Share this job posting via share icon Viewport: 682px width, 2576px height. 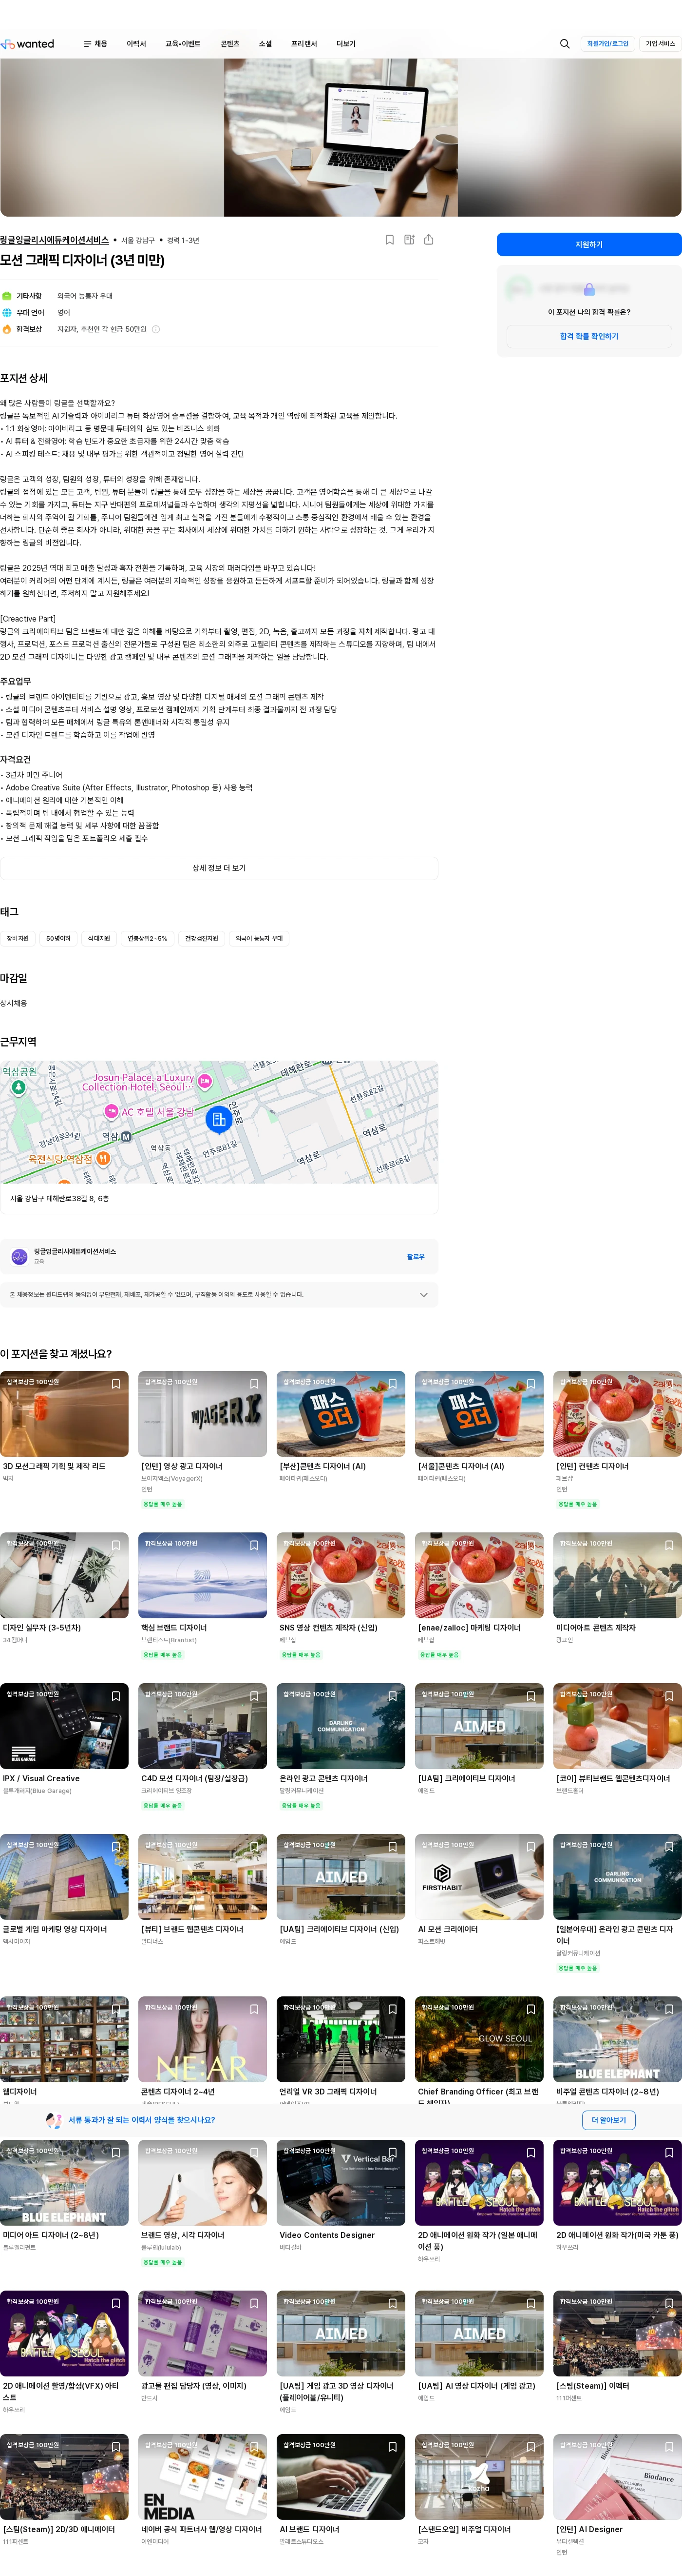pyautogui.click(x=428, y=240)
